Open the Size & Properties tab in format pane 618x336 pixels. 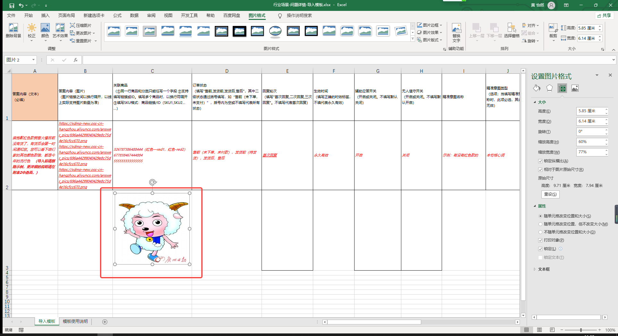click(562, 88)
